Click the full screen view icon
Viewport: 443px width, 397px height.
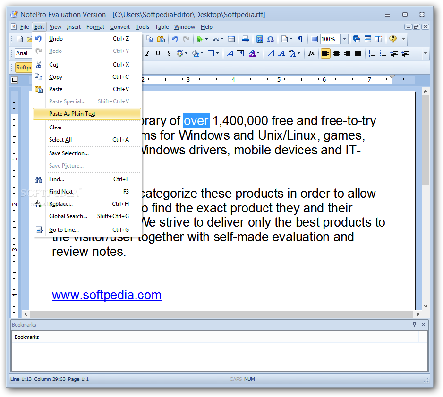pyautogui.click(x=314, y=39)
